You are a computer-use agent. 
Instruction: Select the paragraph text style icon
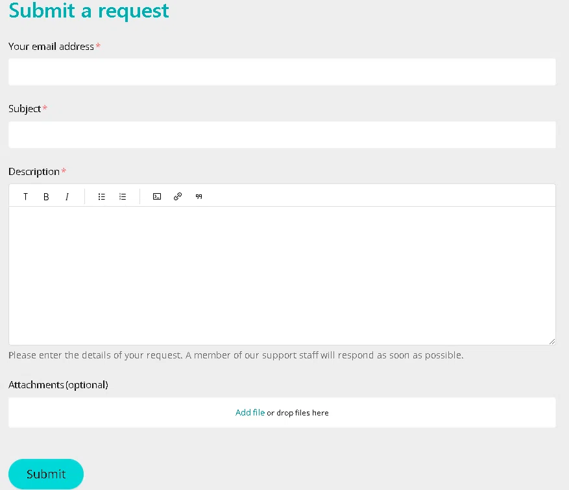(25, 196)
